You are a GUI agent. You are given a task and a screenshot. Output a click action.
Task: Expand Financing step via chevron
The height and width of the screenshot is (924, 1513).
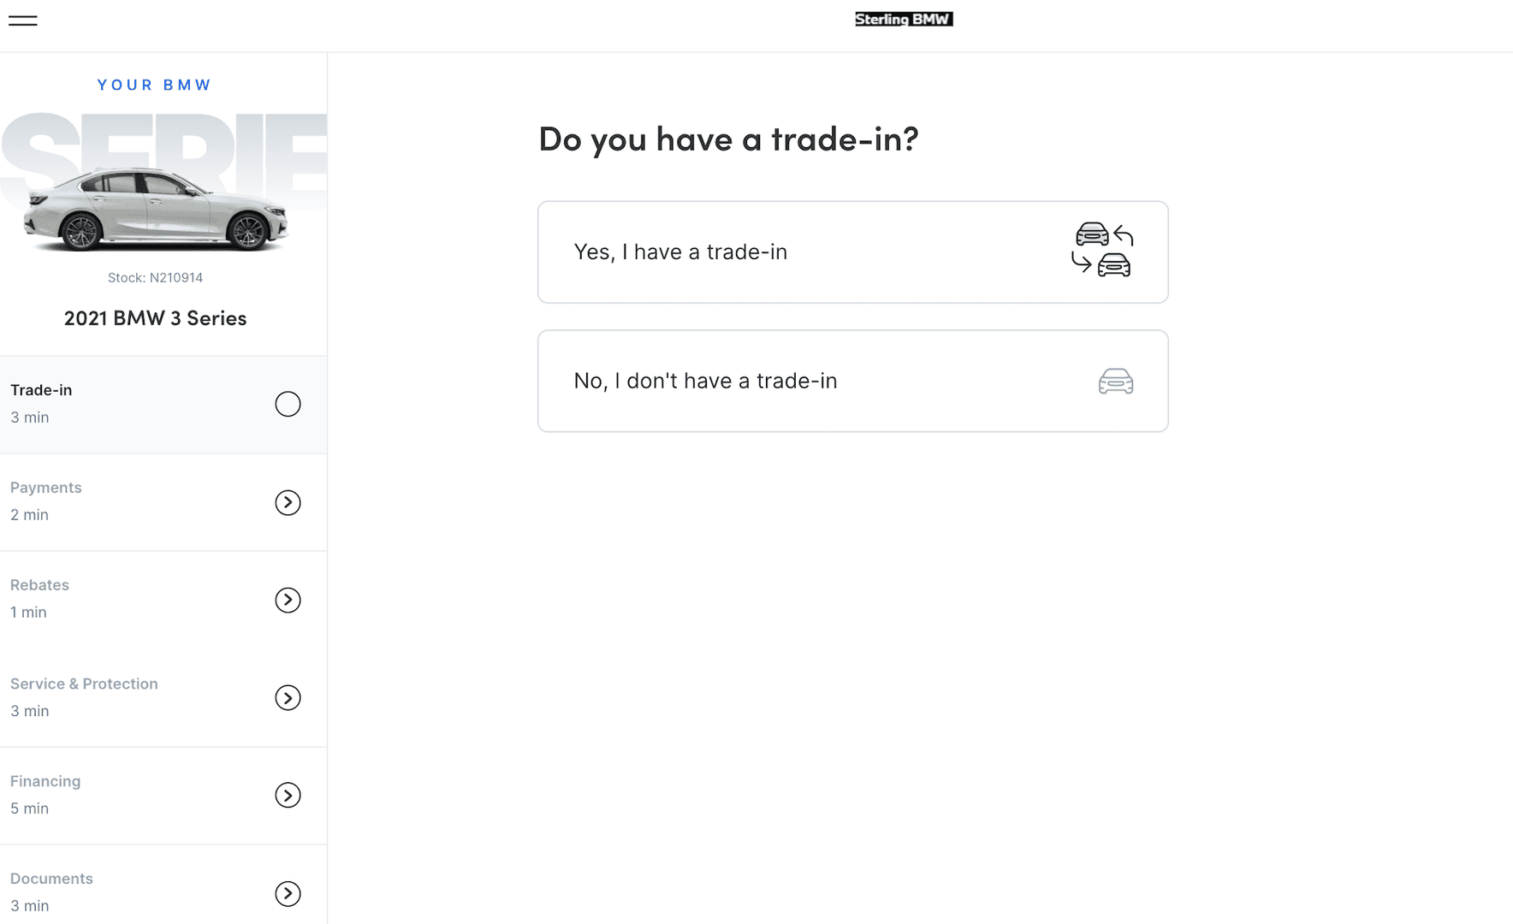288,795
